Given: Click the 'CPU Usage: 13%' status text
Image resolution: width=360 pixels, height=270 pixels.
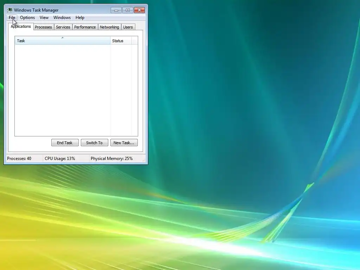Looking at the screenshot, I should pyautogui.click(x=60, y=159).
